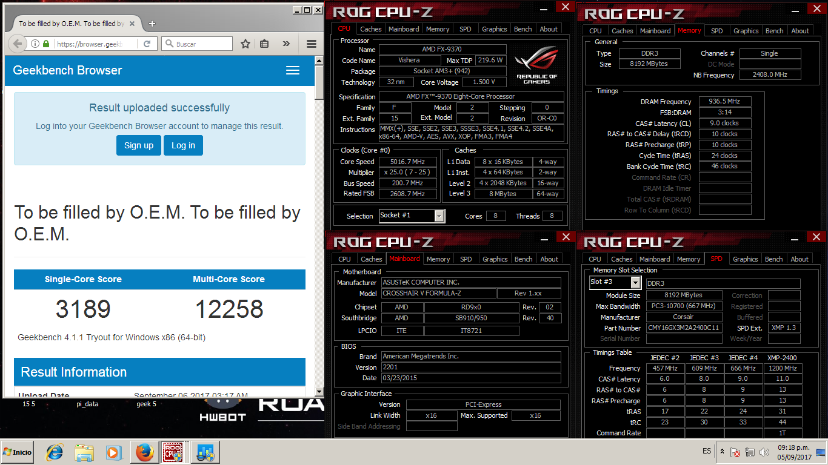Viewport: 828px width, 465px height.
Task: Click the Multi-Core Score value 12258
Action: pos(229,309)
